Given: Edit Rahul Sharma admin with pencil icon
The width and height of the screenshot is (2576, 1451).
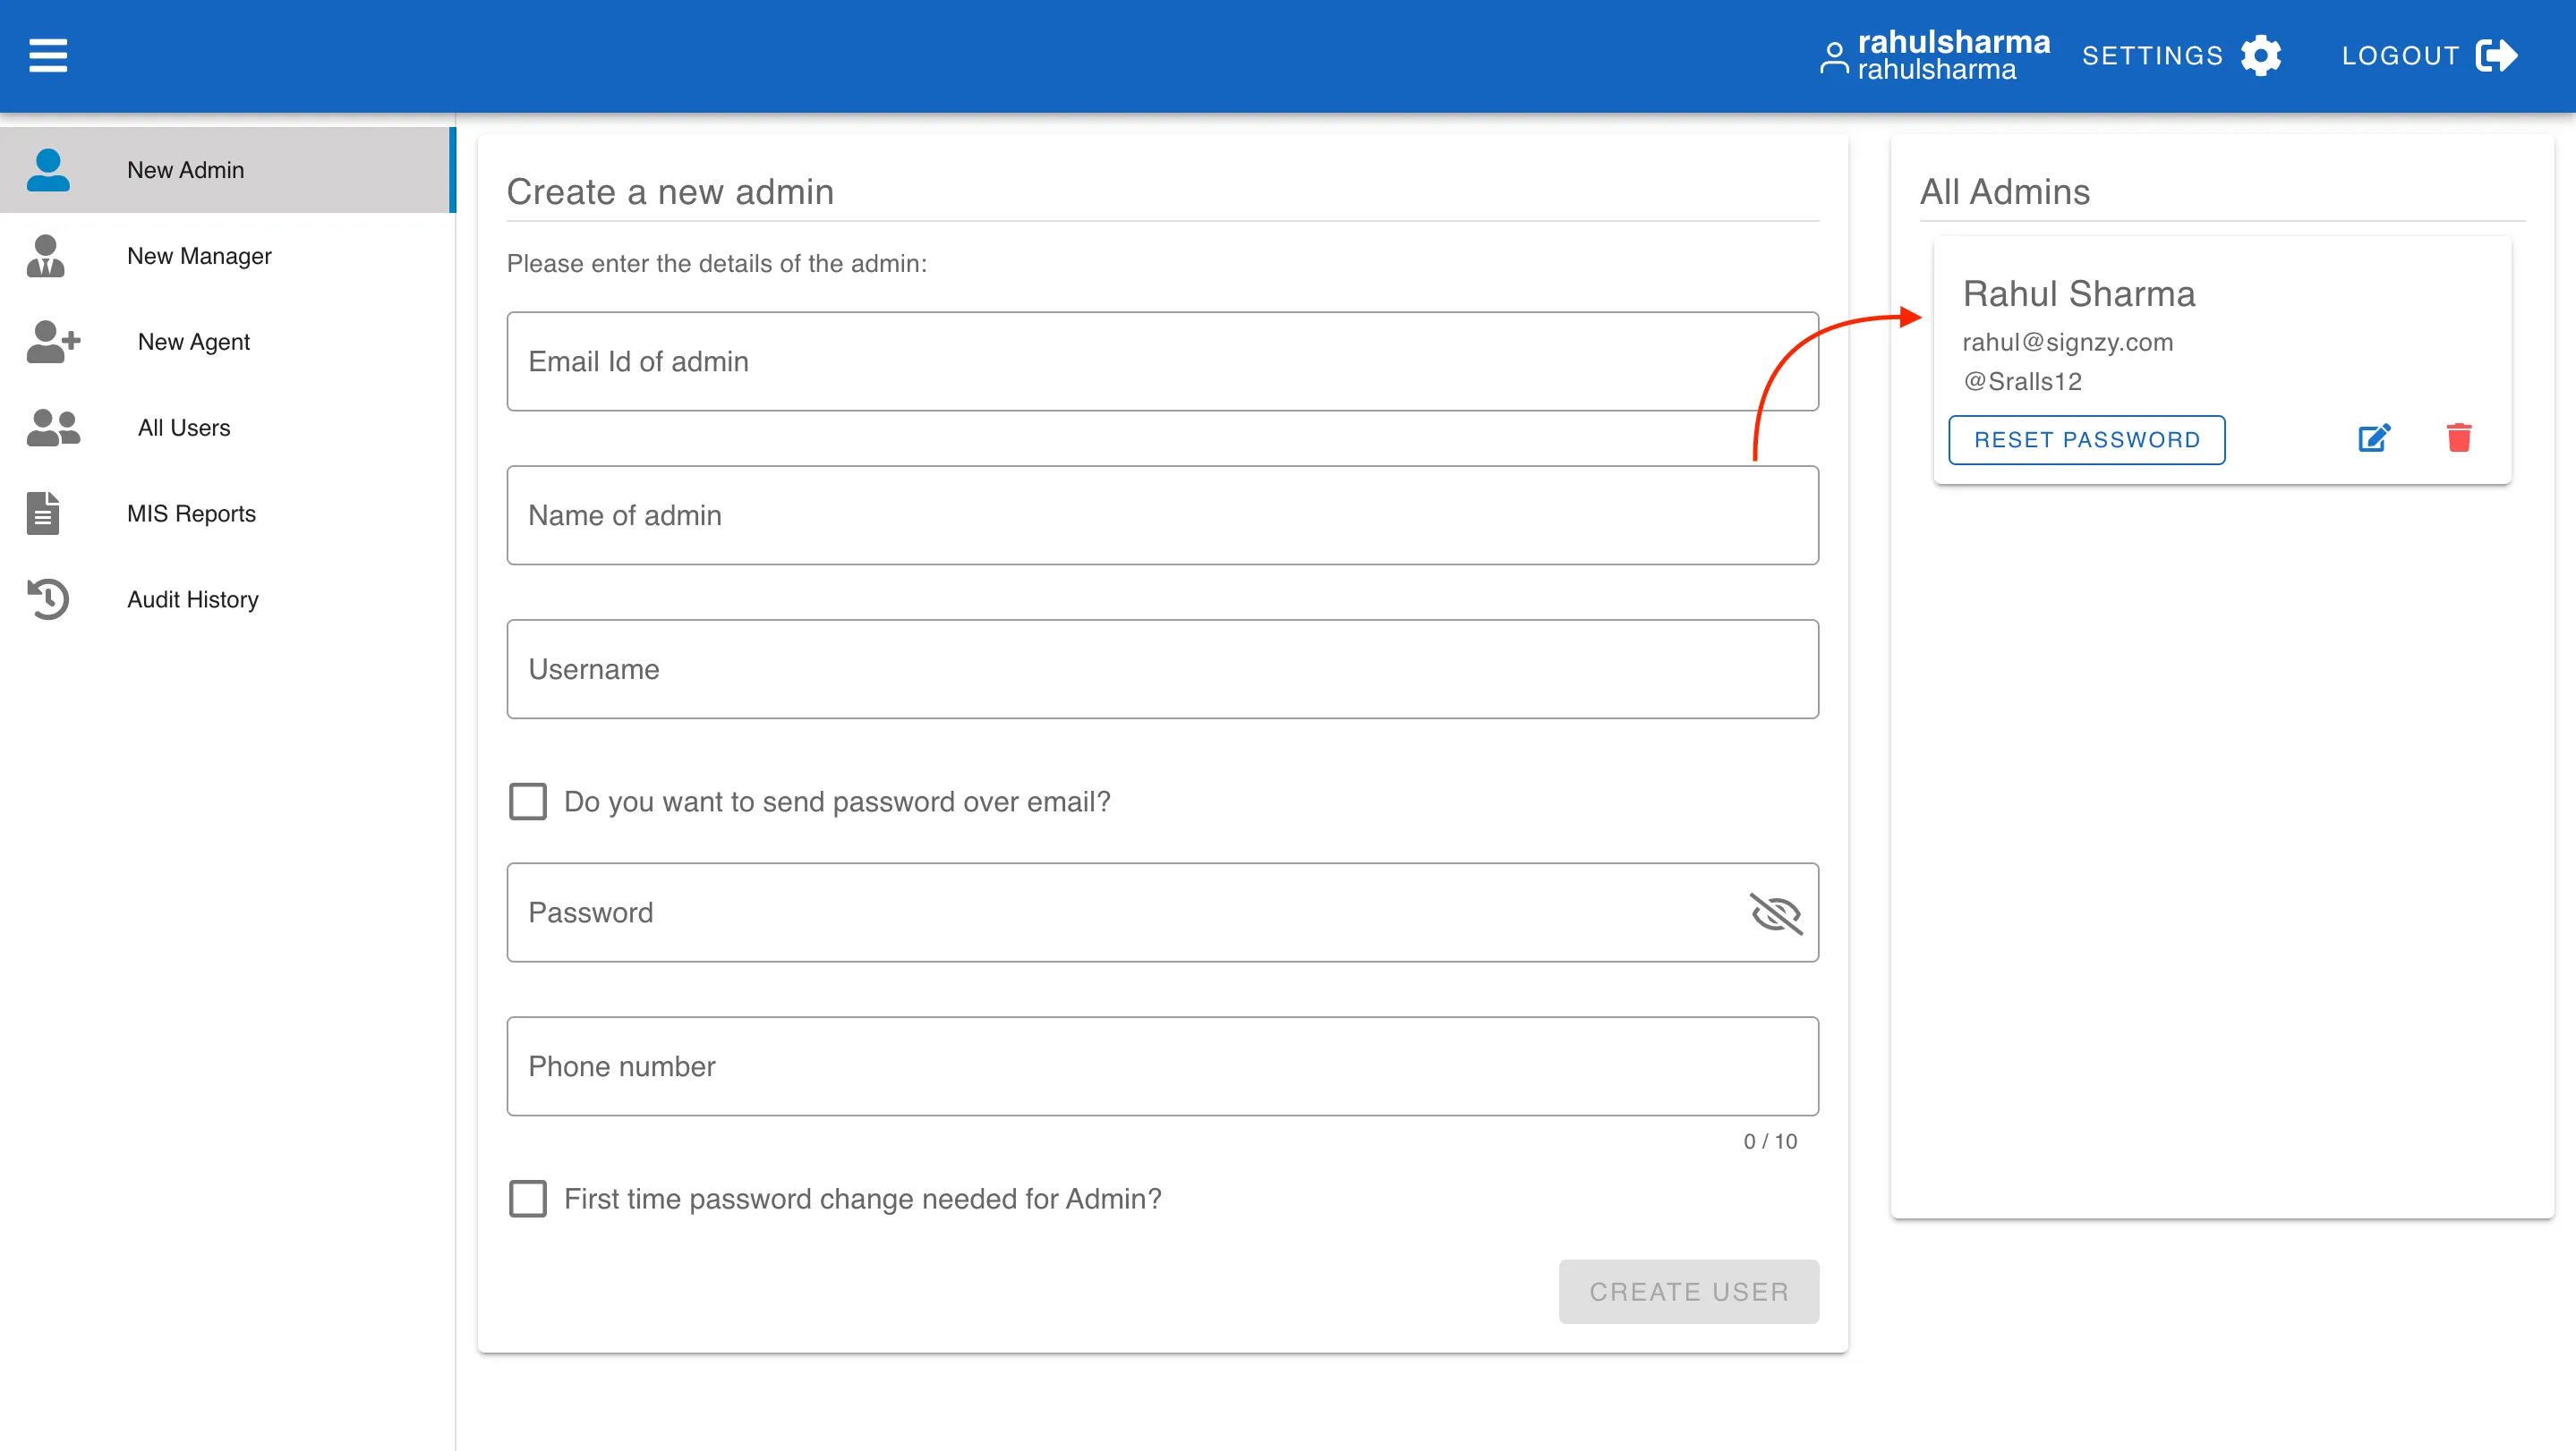Looking at the screenshot, I should [x=2374, y=437].
